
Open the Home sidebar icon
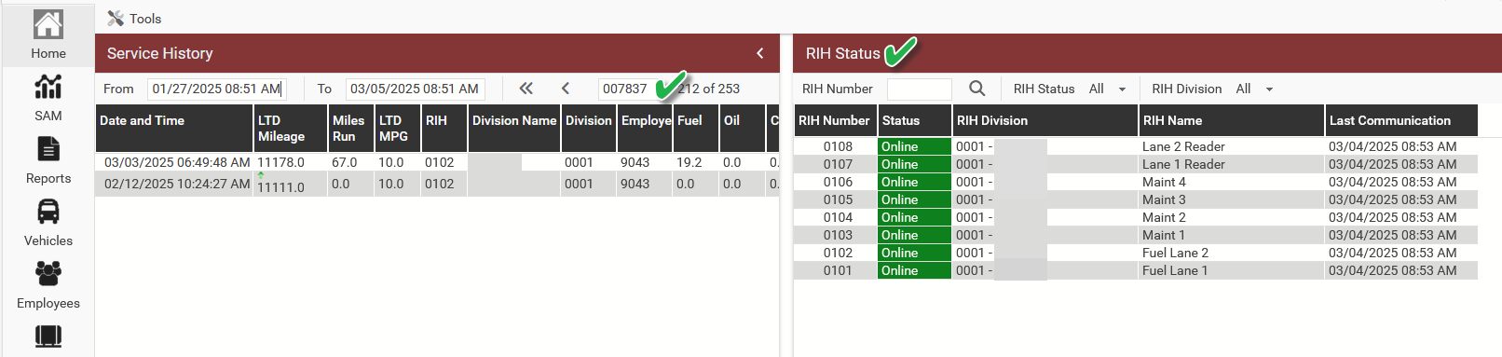click(48, 24)
